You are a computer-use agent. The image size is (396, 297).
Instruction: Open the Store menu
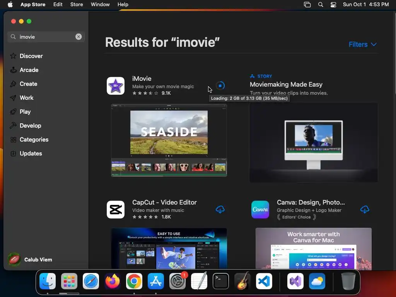77,4
